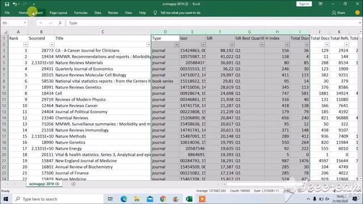The width and height of the screenshot is (363, 204).
Task: Open the Issn column filter dropdown
Action: pyautogui.click(x=203, y=45)
